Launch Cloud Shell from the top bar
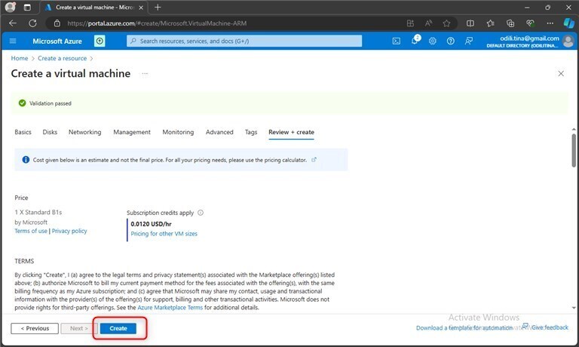579x347 pixels. pyautogui.click(x=397, y=41)
